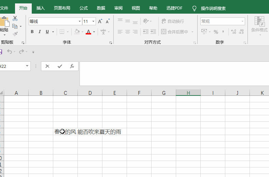The width and height of the screenshot is (269, 177).
Task: Undo the last action
Action: tap(10, 51)
